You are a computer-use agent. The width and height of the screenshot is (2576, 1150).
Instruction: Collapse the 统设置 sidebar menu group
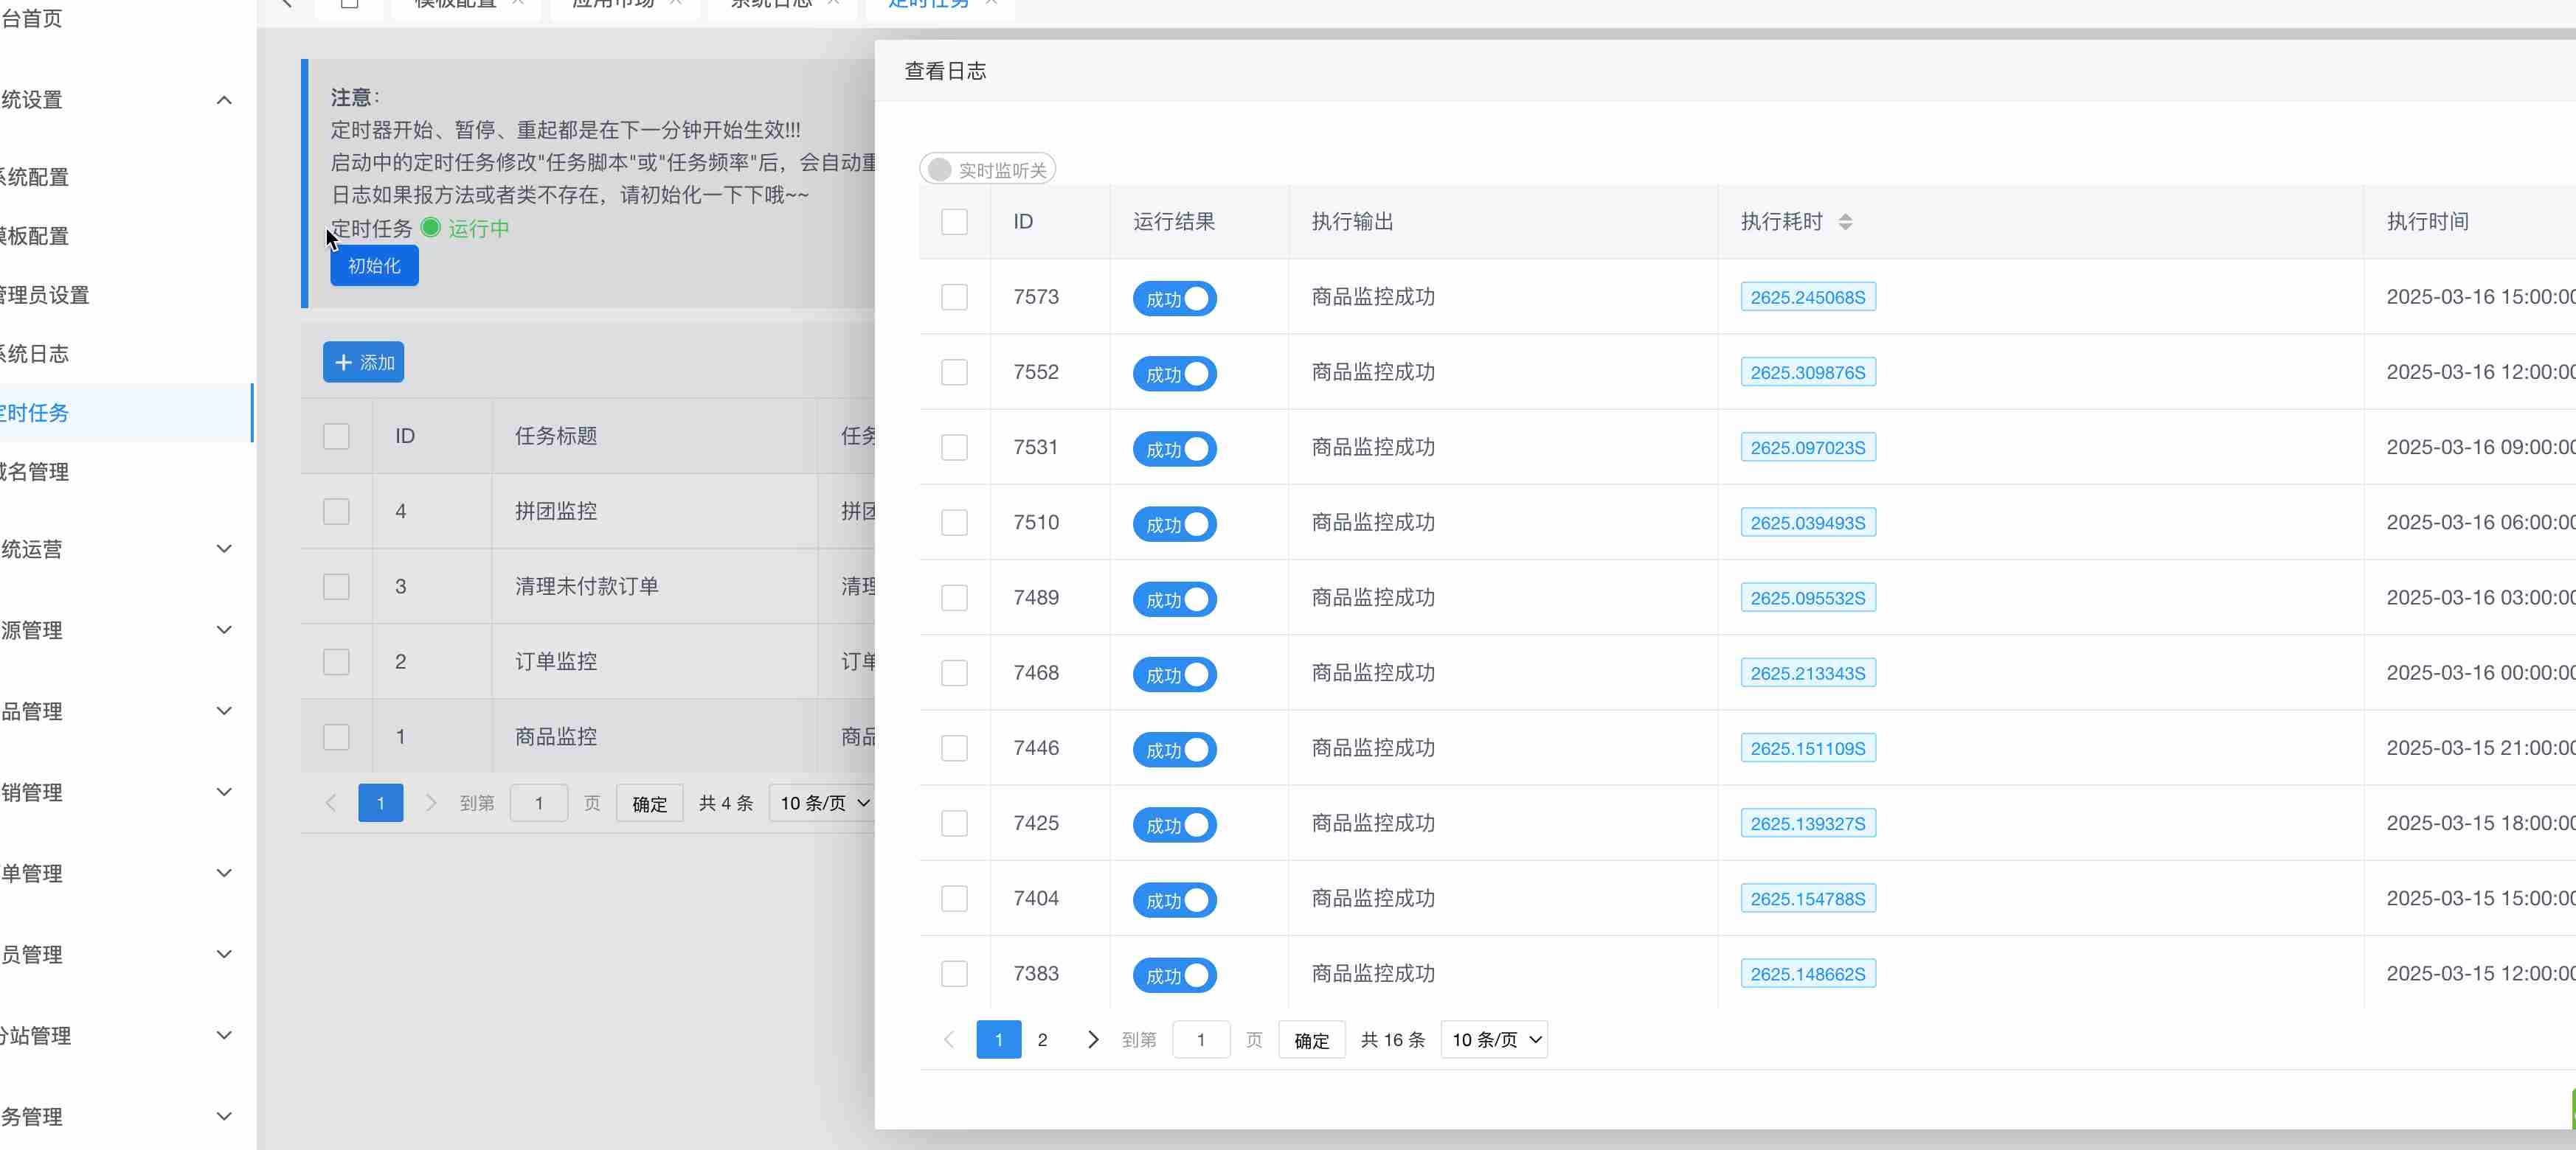[x=120, y=100]
